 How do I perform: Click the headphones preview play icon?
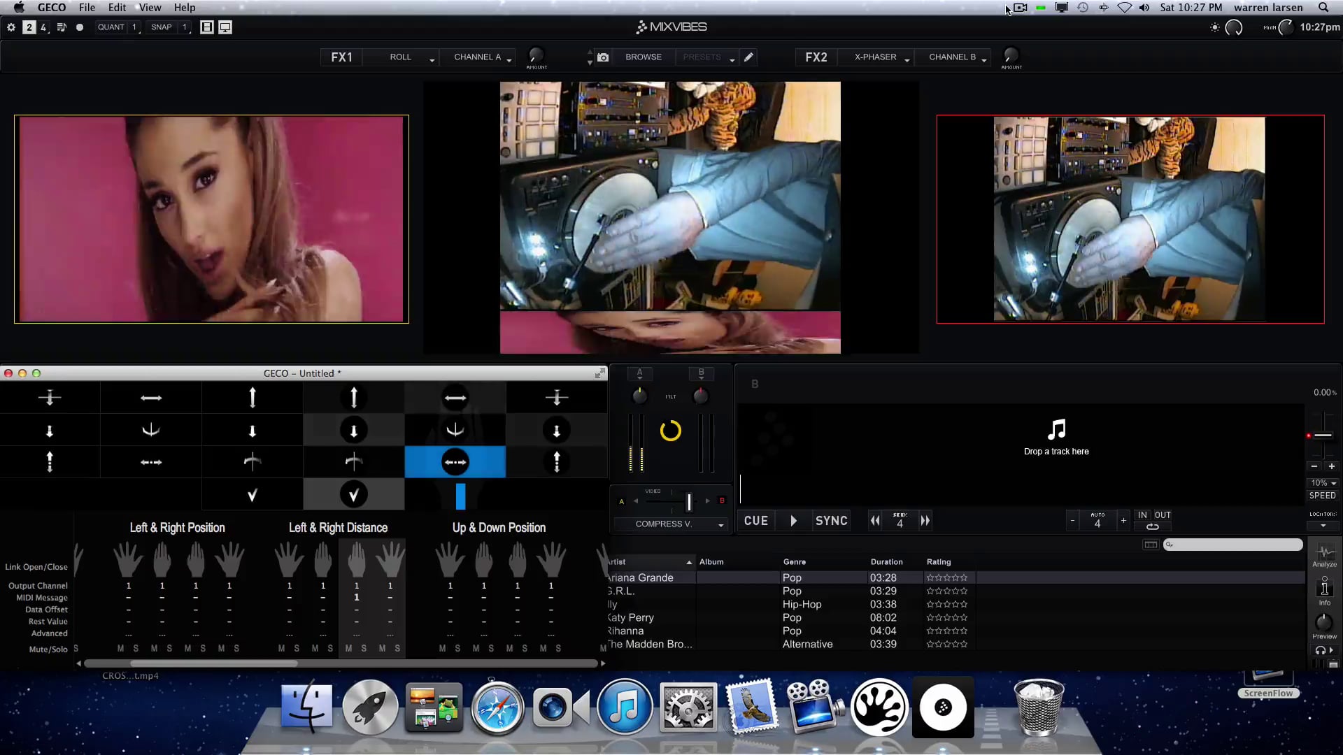(x=1324, y=650)
